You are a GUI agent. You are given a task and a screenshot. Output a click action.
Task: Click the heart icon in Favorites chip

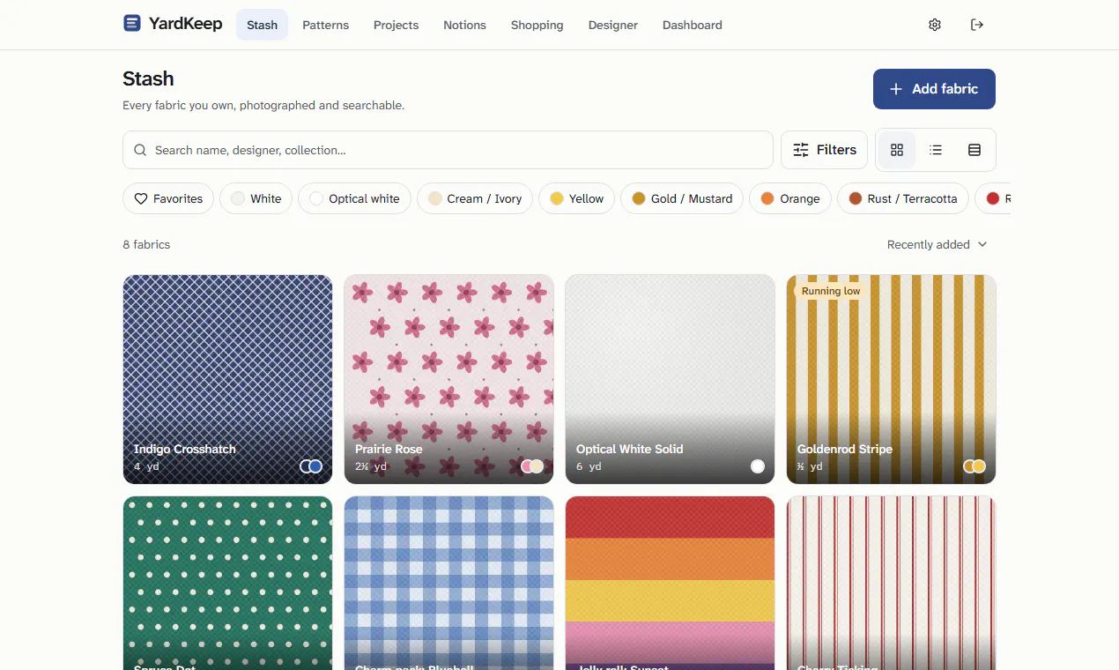click(x=140, y=198)
